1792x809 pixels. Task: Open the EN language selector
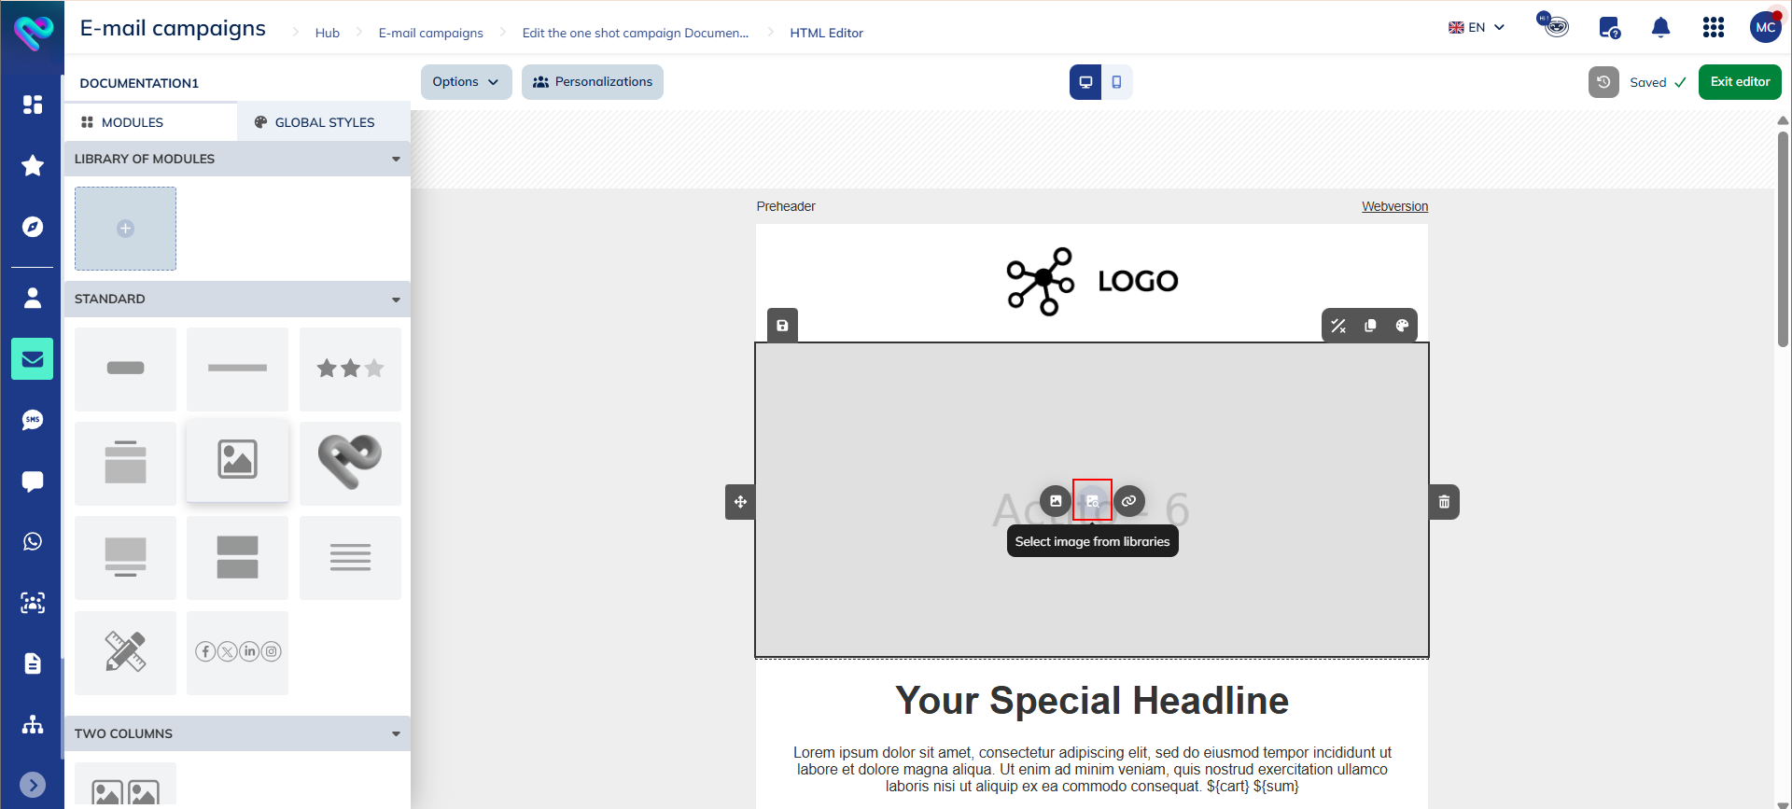[1477, 28]
